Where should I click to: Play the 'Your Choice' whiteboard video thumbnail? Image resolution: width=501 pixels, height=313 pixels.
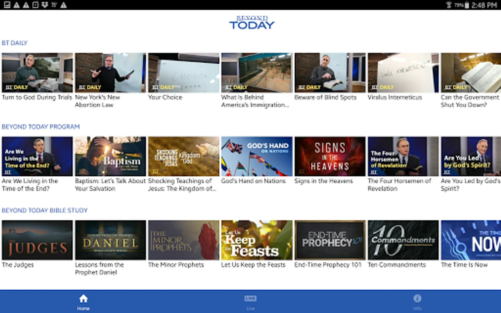click(184, 73)
